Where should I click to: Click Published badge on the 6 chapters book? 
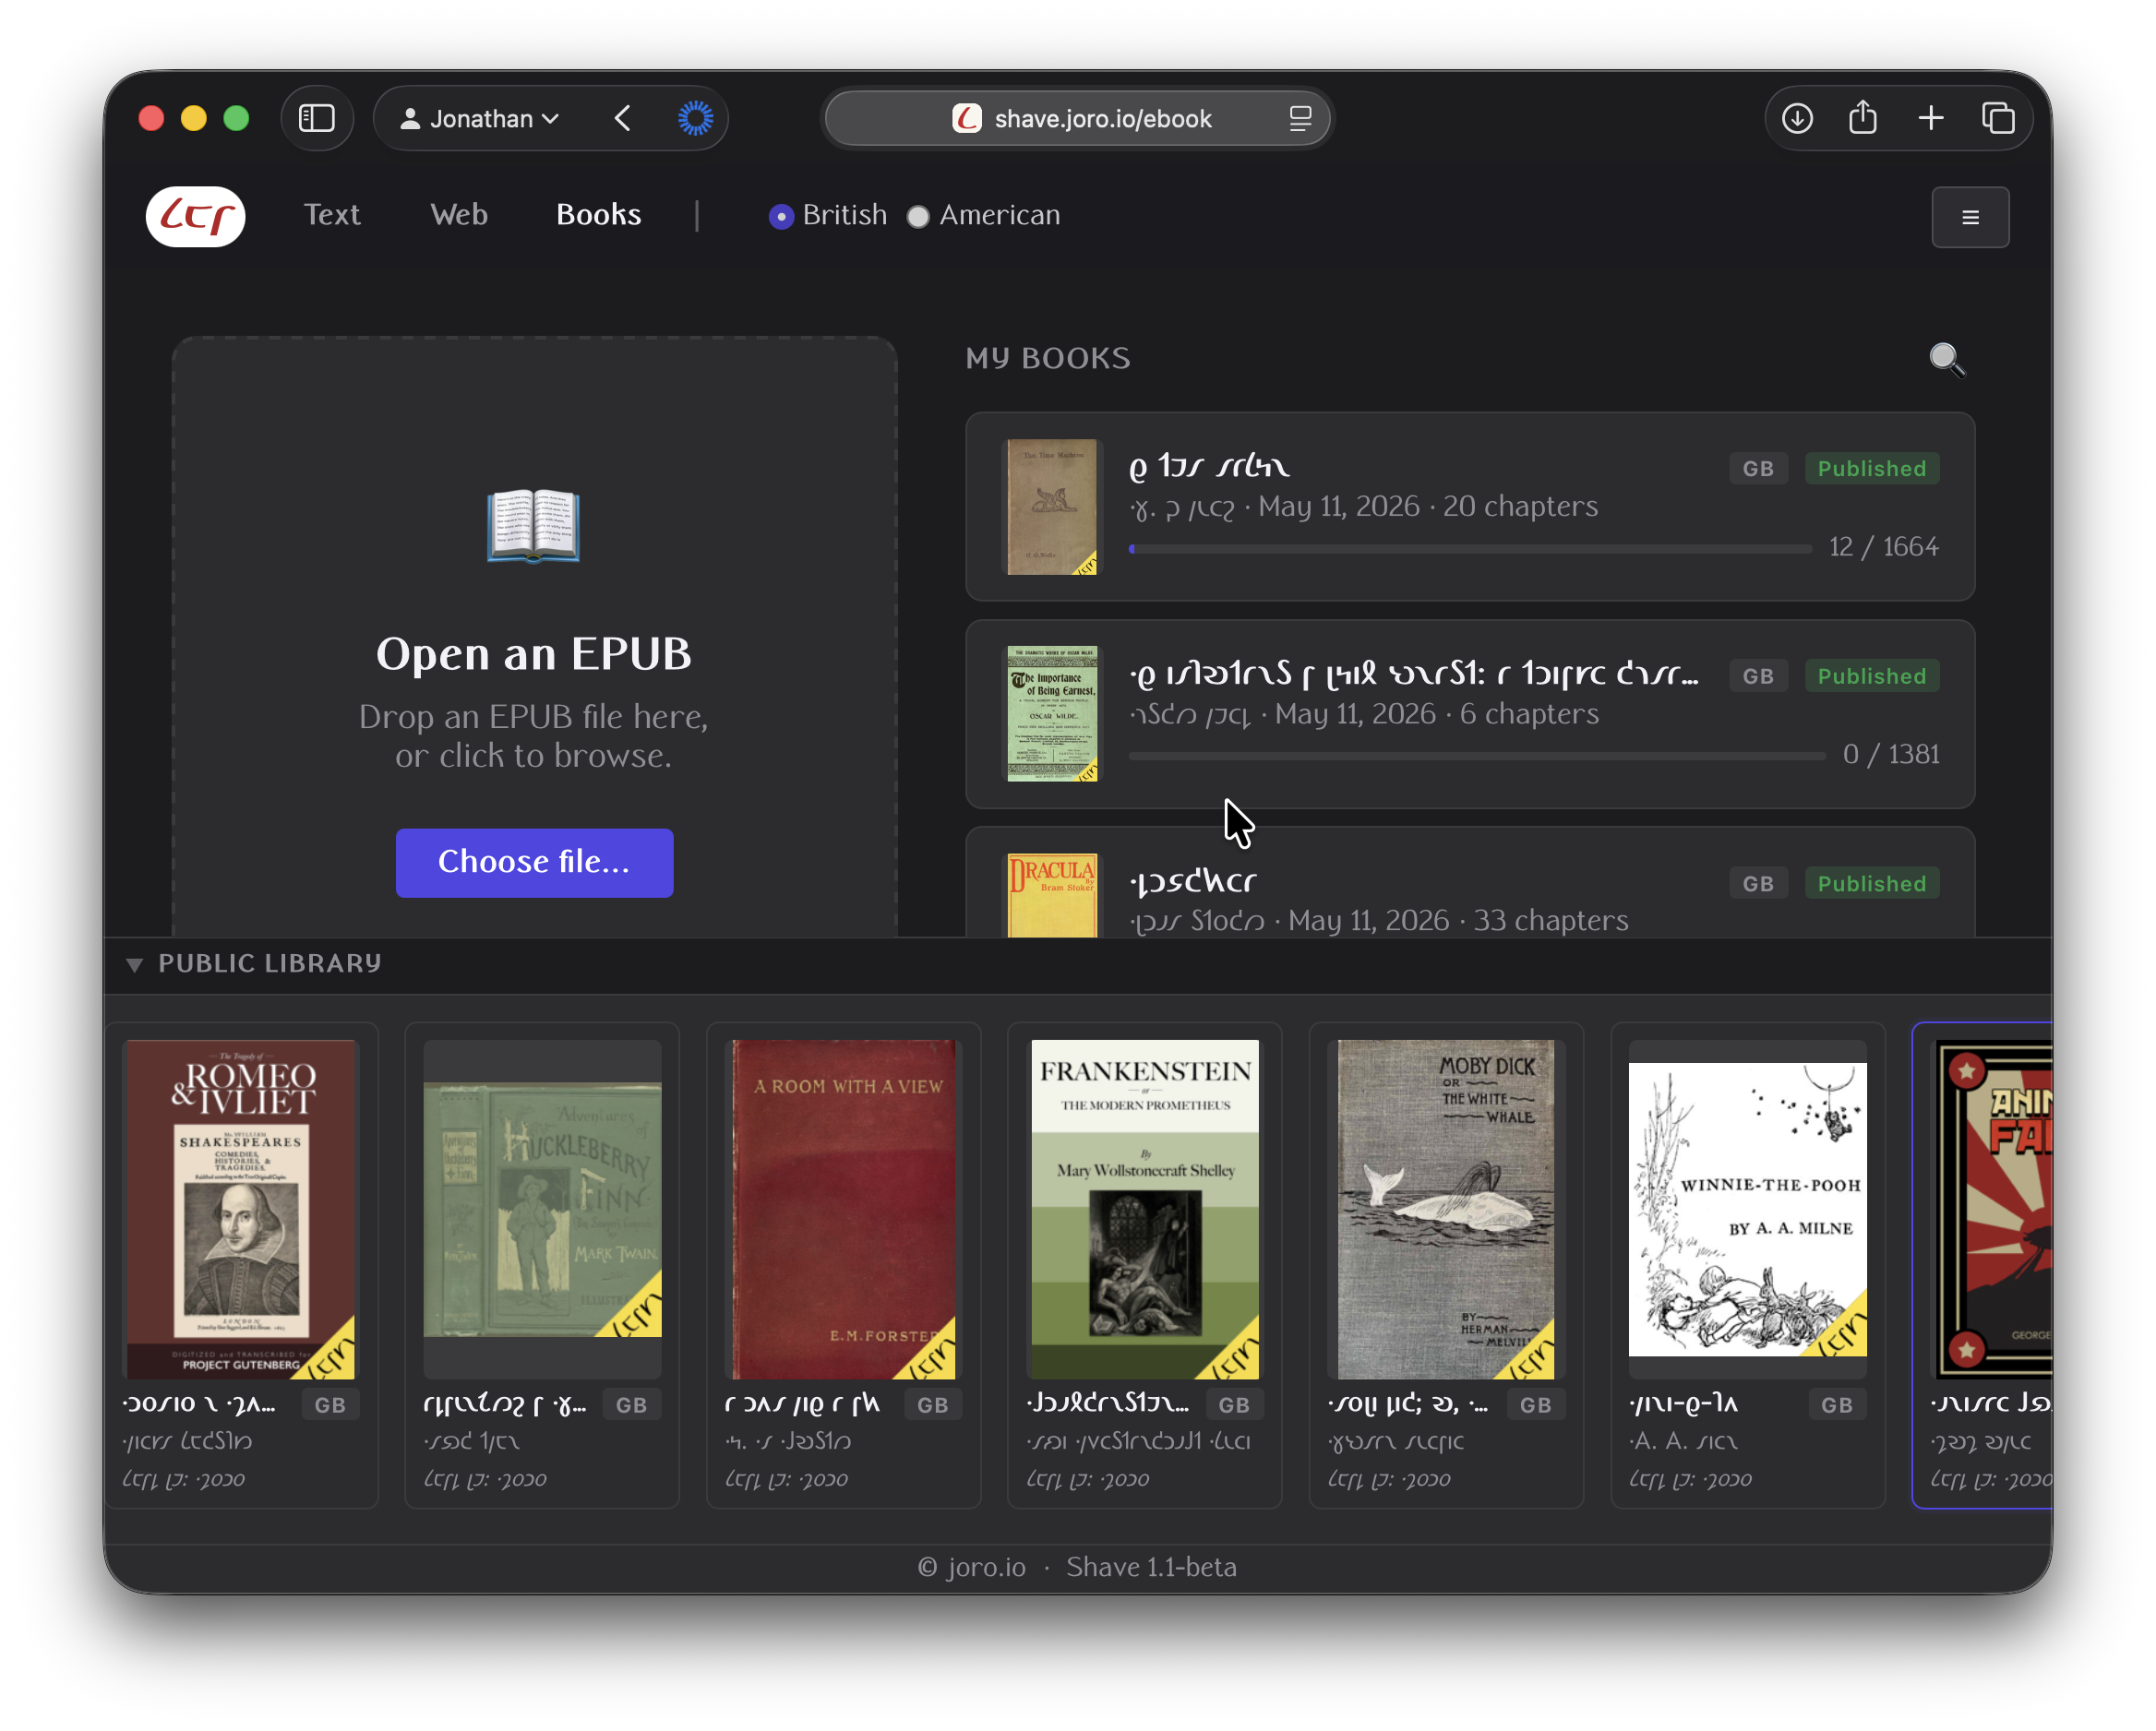[x=1872, y=676]
